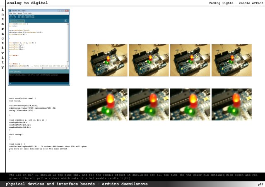Open the Help menu
Screen dimensions: 265x187
[x=30, y=13]
